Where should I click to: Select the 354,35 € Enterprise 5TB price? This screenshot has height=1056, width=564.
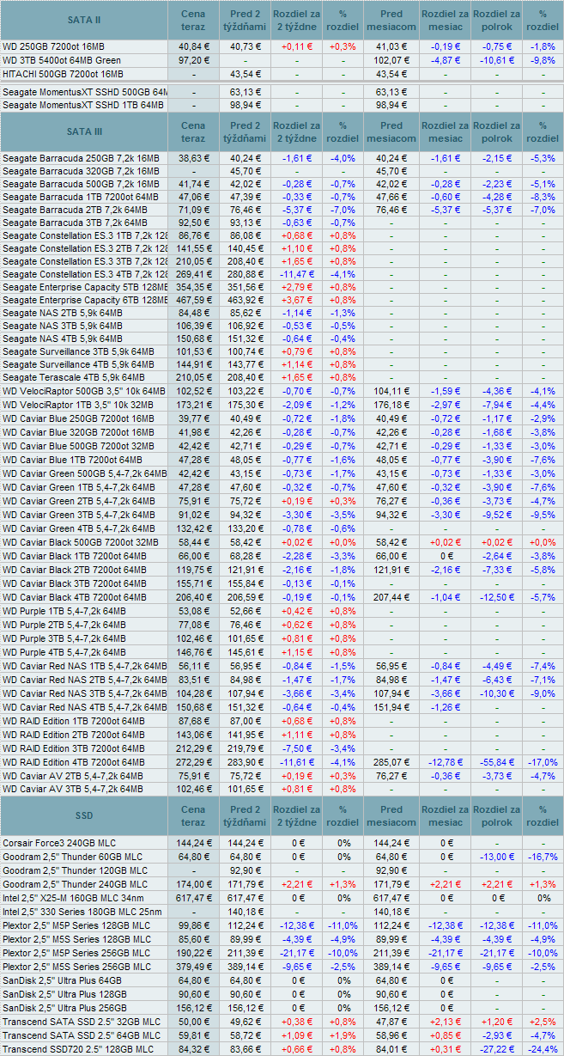click(x=193, y=287)
